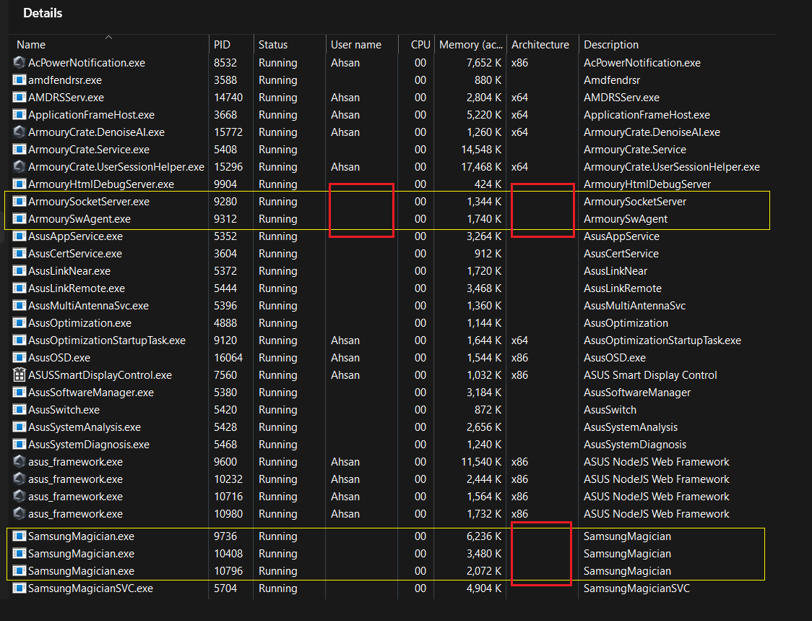Select SamsungMagician.exe process with PID 10796

point(82,571)
